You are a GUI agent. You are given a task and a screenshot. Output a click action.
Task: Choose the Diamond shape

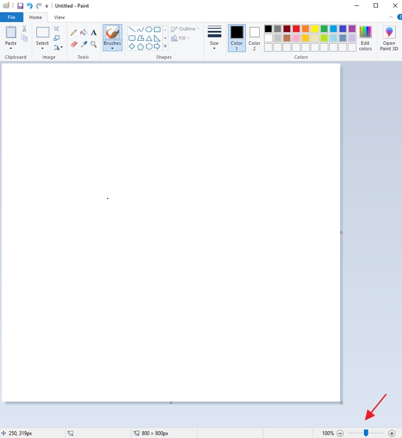click(132, 46)
